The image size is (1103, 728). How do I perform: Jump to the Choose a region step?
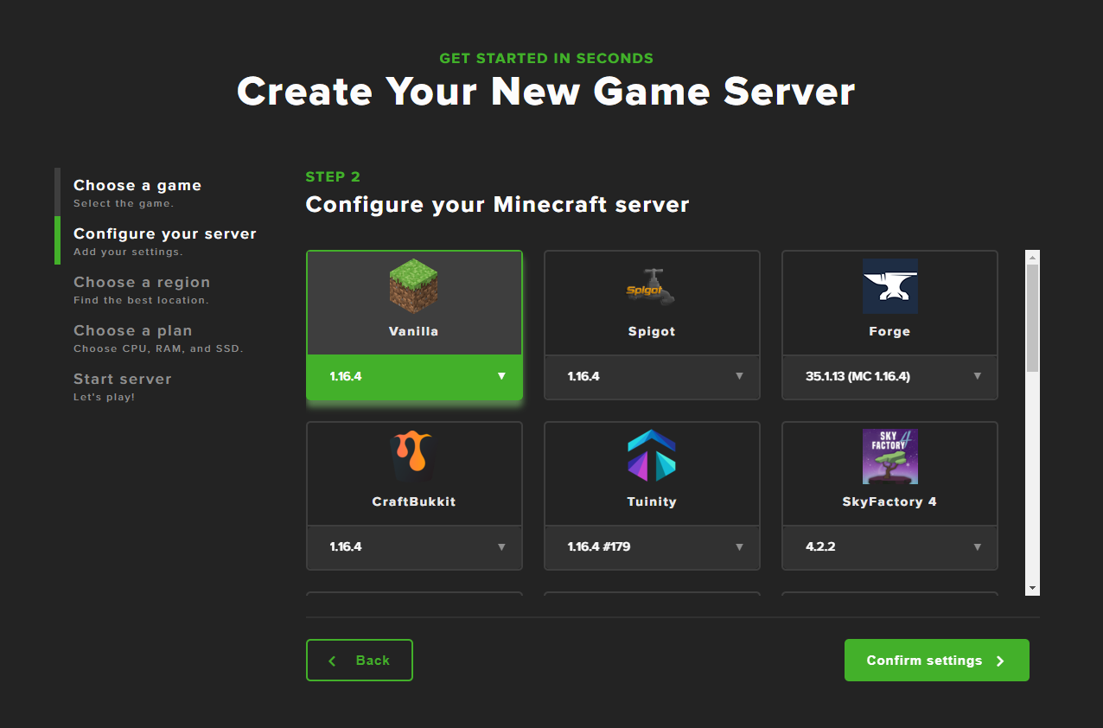[x=142, y=289]
